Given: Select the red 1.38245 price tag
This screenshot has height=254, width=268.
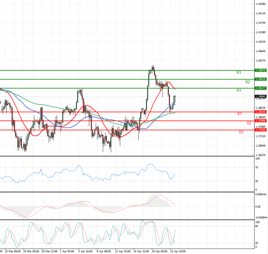Looking at the screenshot, I should pyautogui.click(x=261, y=112).
